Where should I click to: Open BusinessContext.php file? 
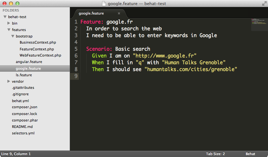tap(38, 42)
